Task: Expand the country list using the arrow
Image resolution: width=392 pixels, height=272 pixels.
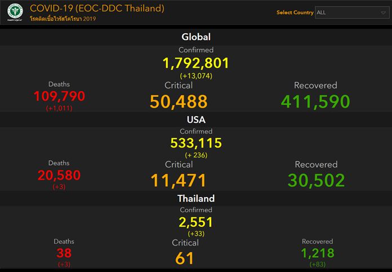Action: (383, 12)
